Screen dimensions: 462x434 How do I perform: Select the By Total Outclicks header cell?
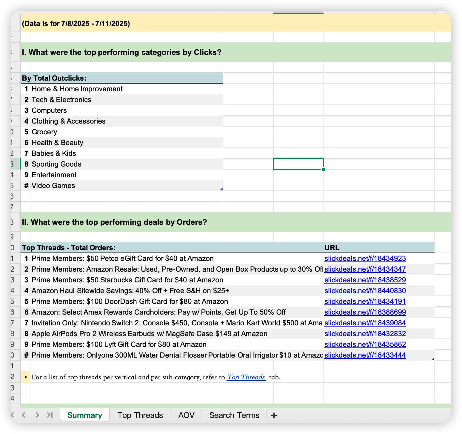coord(122,78)
